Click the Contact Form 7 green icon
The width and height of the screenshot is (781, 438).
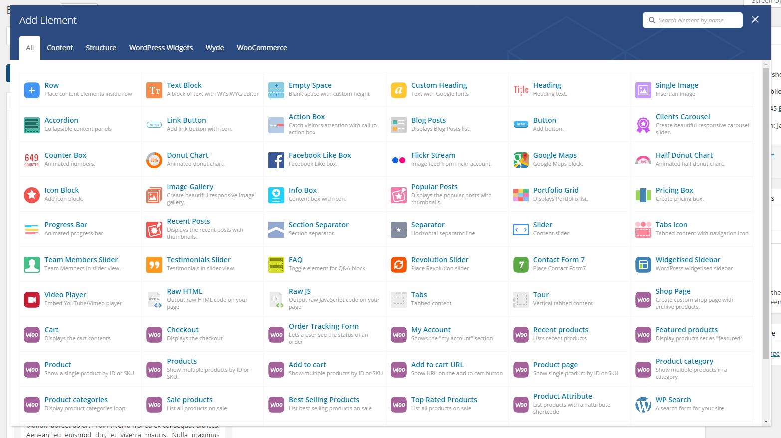(521, 265)
